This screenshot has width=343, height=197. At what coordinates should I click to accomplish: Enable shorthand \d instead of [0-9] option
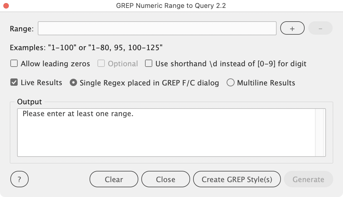(x=149, y=64)
